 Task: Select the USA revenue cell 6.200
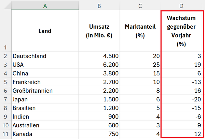(99, 65)
